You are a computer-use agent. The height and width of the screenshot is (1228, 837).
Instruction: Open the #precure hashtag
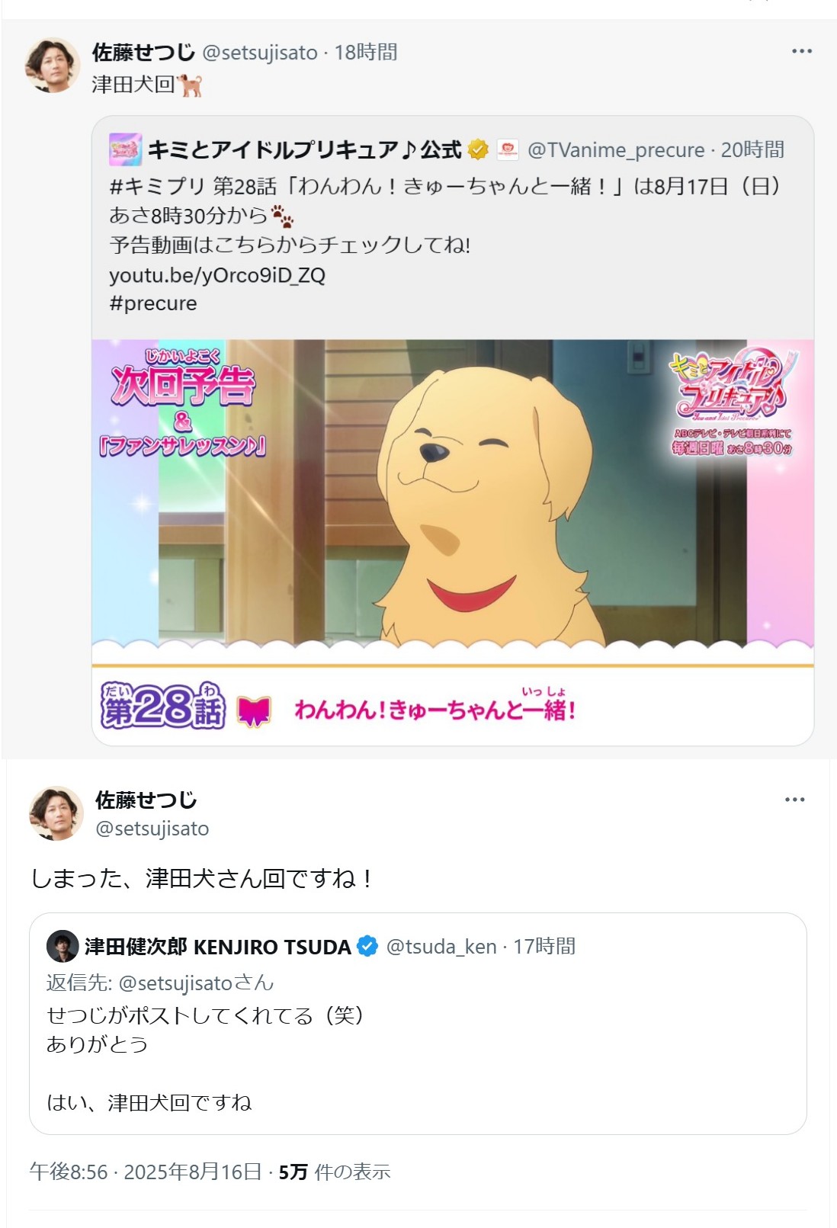pyautogui.click(x=153, y=303)
